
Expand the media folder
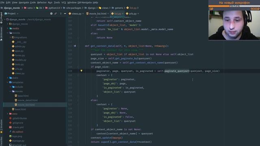8,28
